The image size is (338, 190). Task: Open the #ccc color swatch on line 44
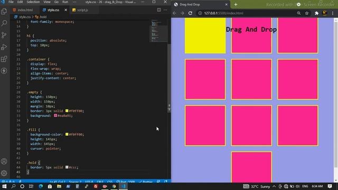click(67, 167)
